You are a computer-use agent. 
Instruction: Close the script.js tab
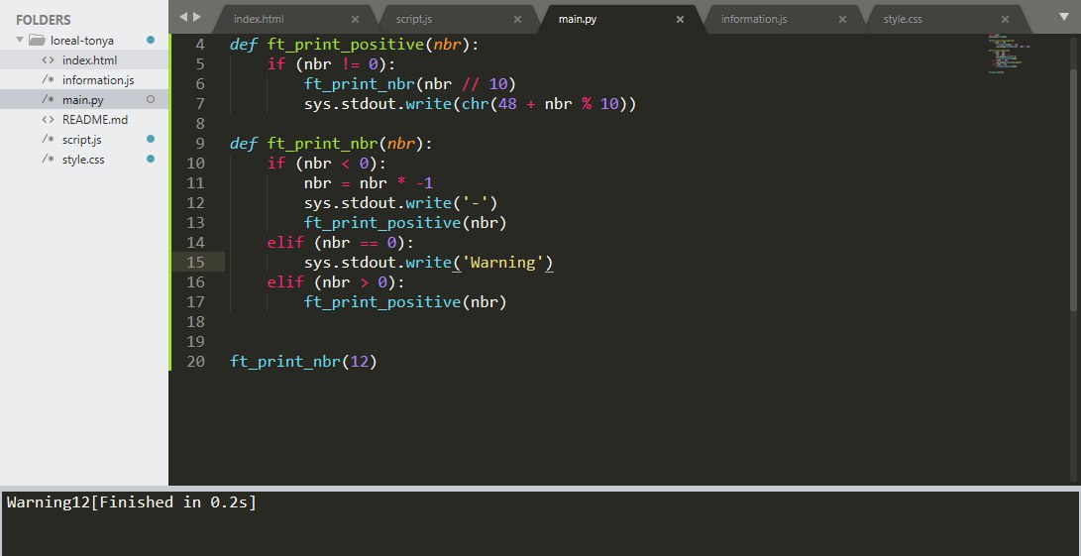518,19
